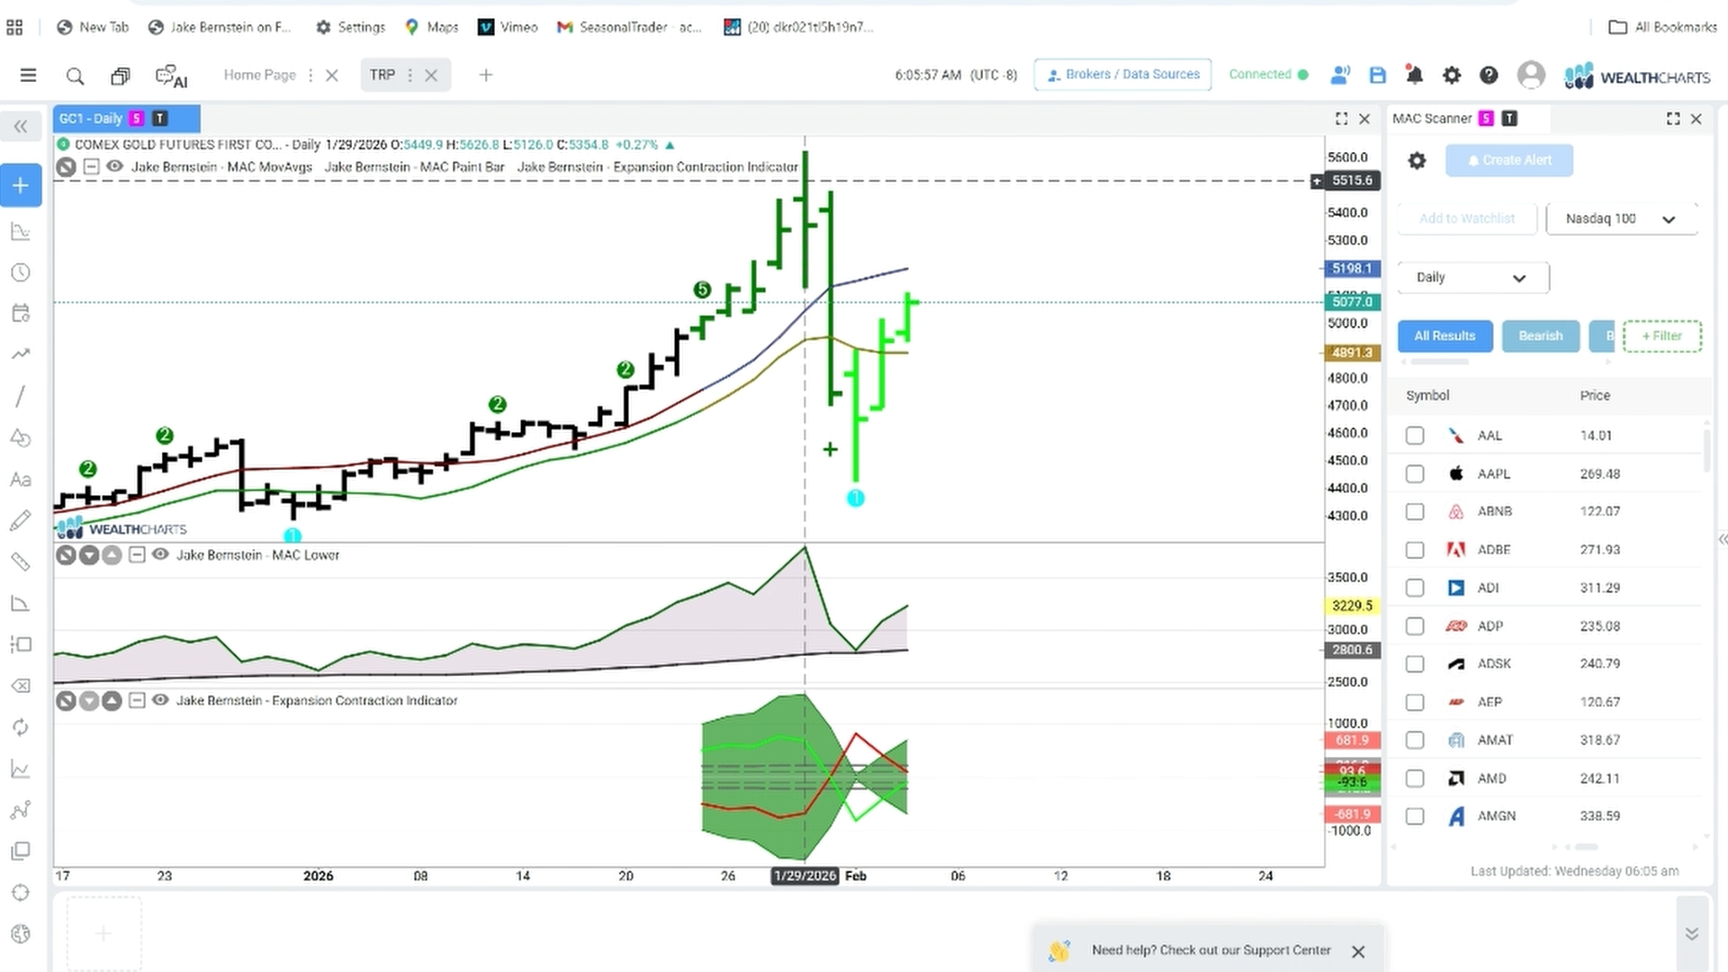The width and height of the screenshot is (1728, 972).
Task: Save layout with the floppy disk icon
Action: (1378, 76)
